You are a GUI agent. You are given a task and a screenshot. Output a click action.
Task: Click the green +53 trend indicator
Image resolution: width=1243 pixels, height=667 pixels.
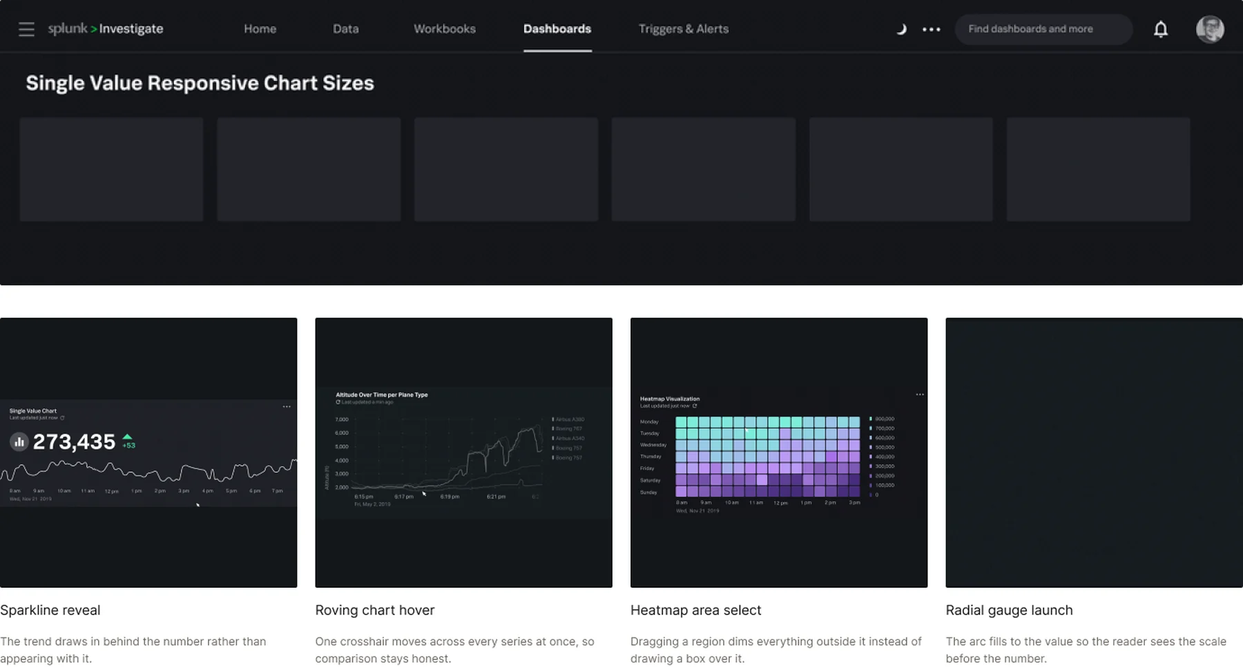coord(128,441)
